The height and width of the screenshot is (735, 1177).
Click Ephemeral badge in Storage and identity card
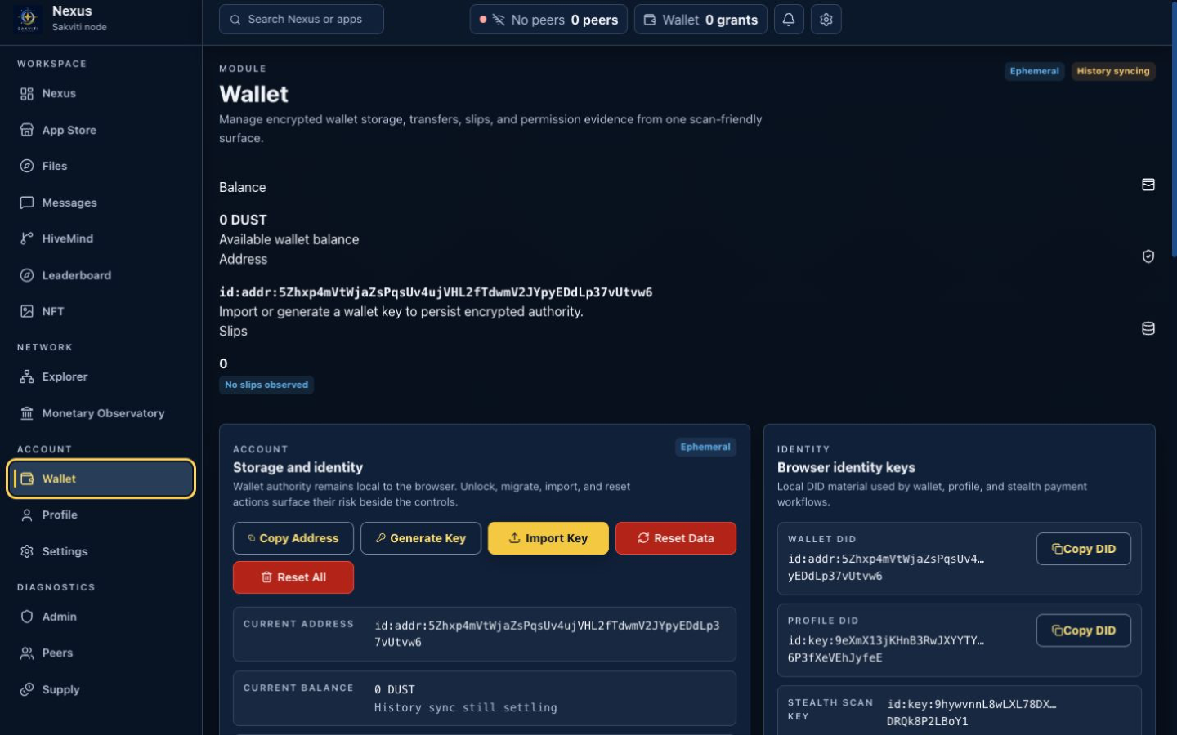pos(705,447)
